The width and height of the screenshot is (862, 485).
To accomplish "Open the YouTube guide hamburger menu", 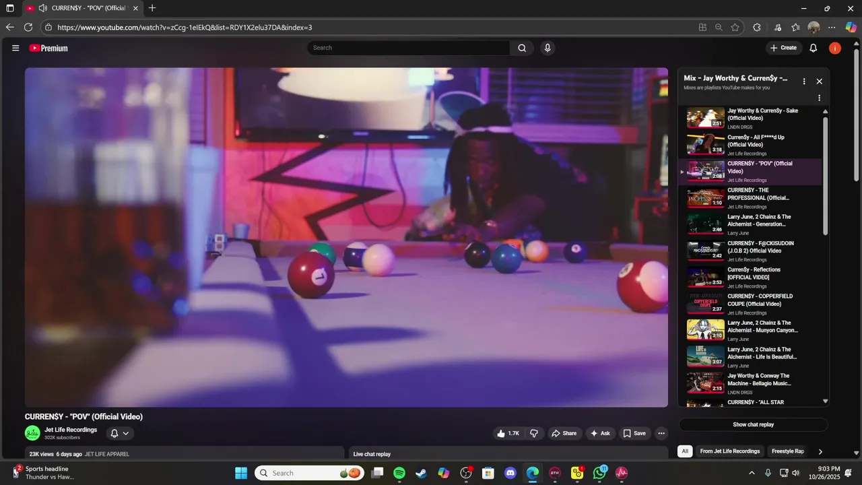I will (x=15, y=48).
